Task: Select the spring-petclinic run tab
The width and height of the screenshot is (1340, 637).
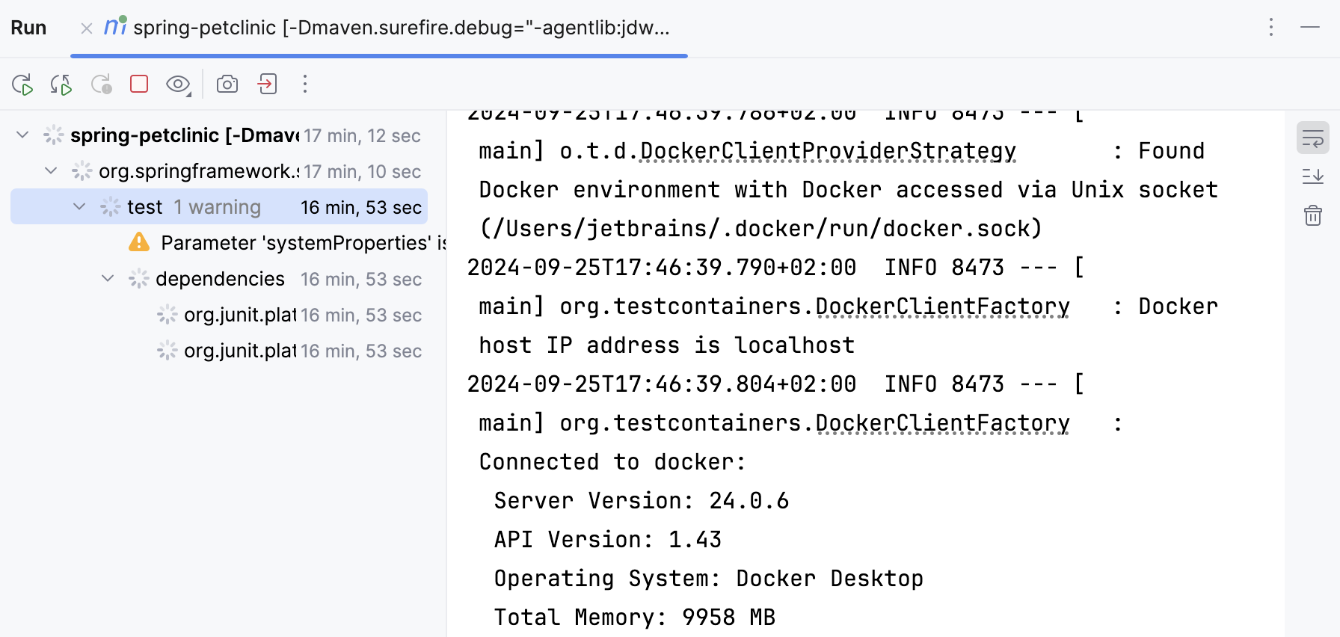Action: pyautogui.click(x=401, y=28)
